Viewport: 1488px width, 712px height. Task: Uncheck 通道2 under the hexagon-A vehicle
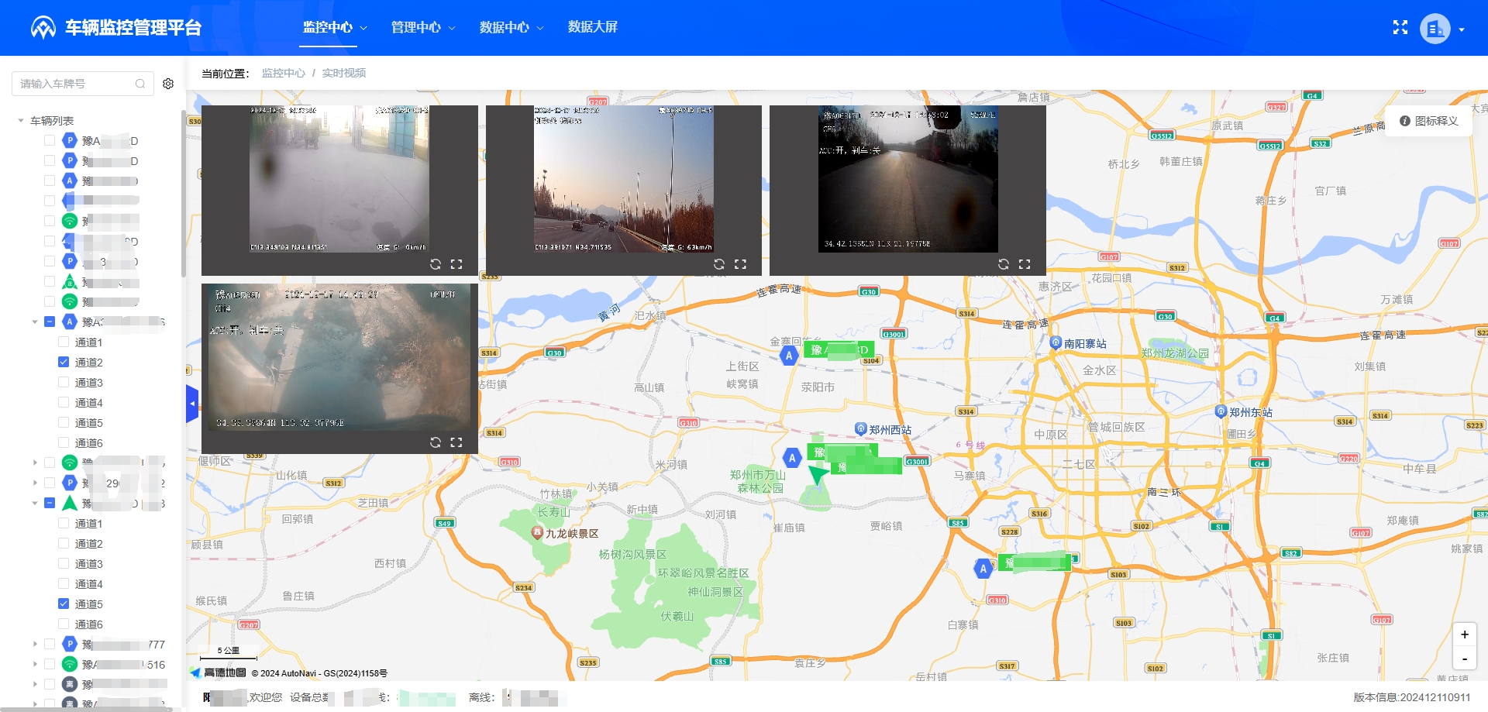64,362
